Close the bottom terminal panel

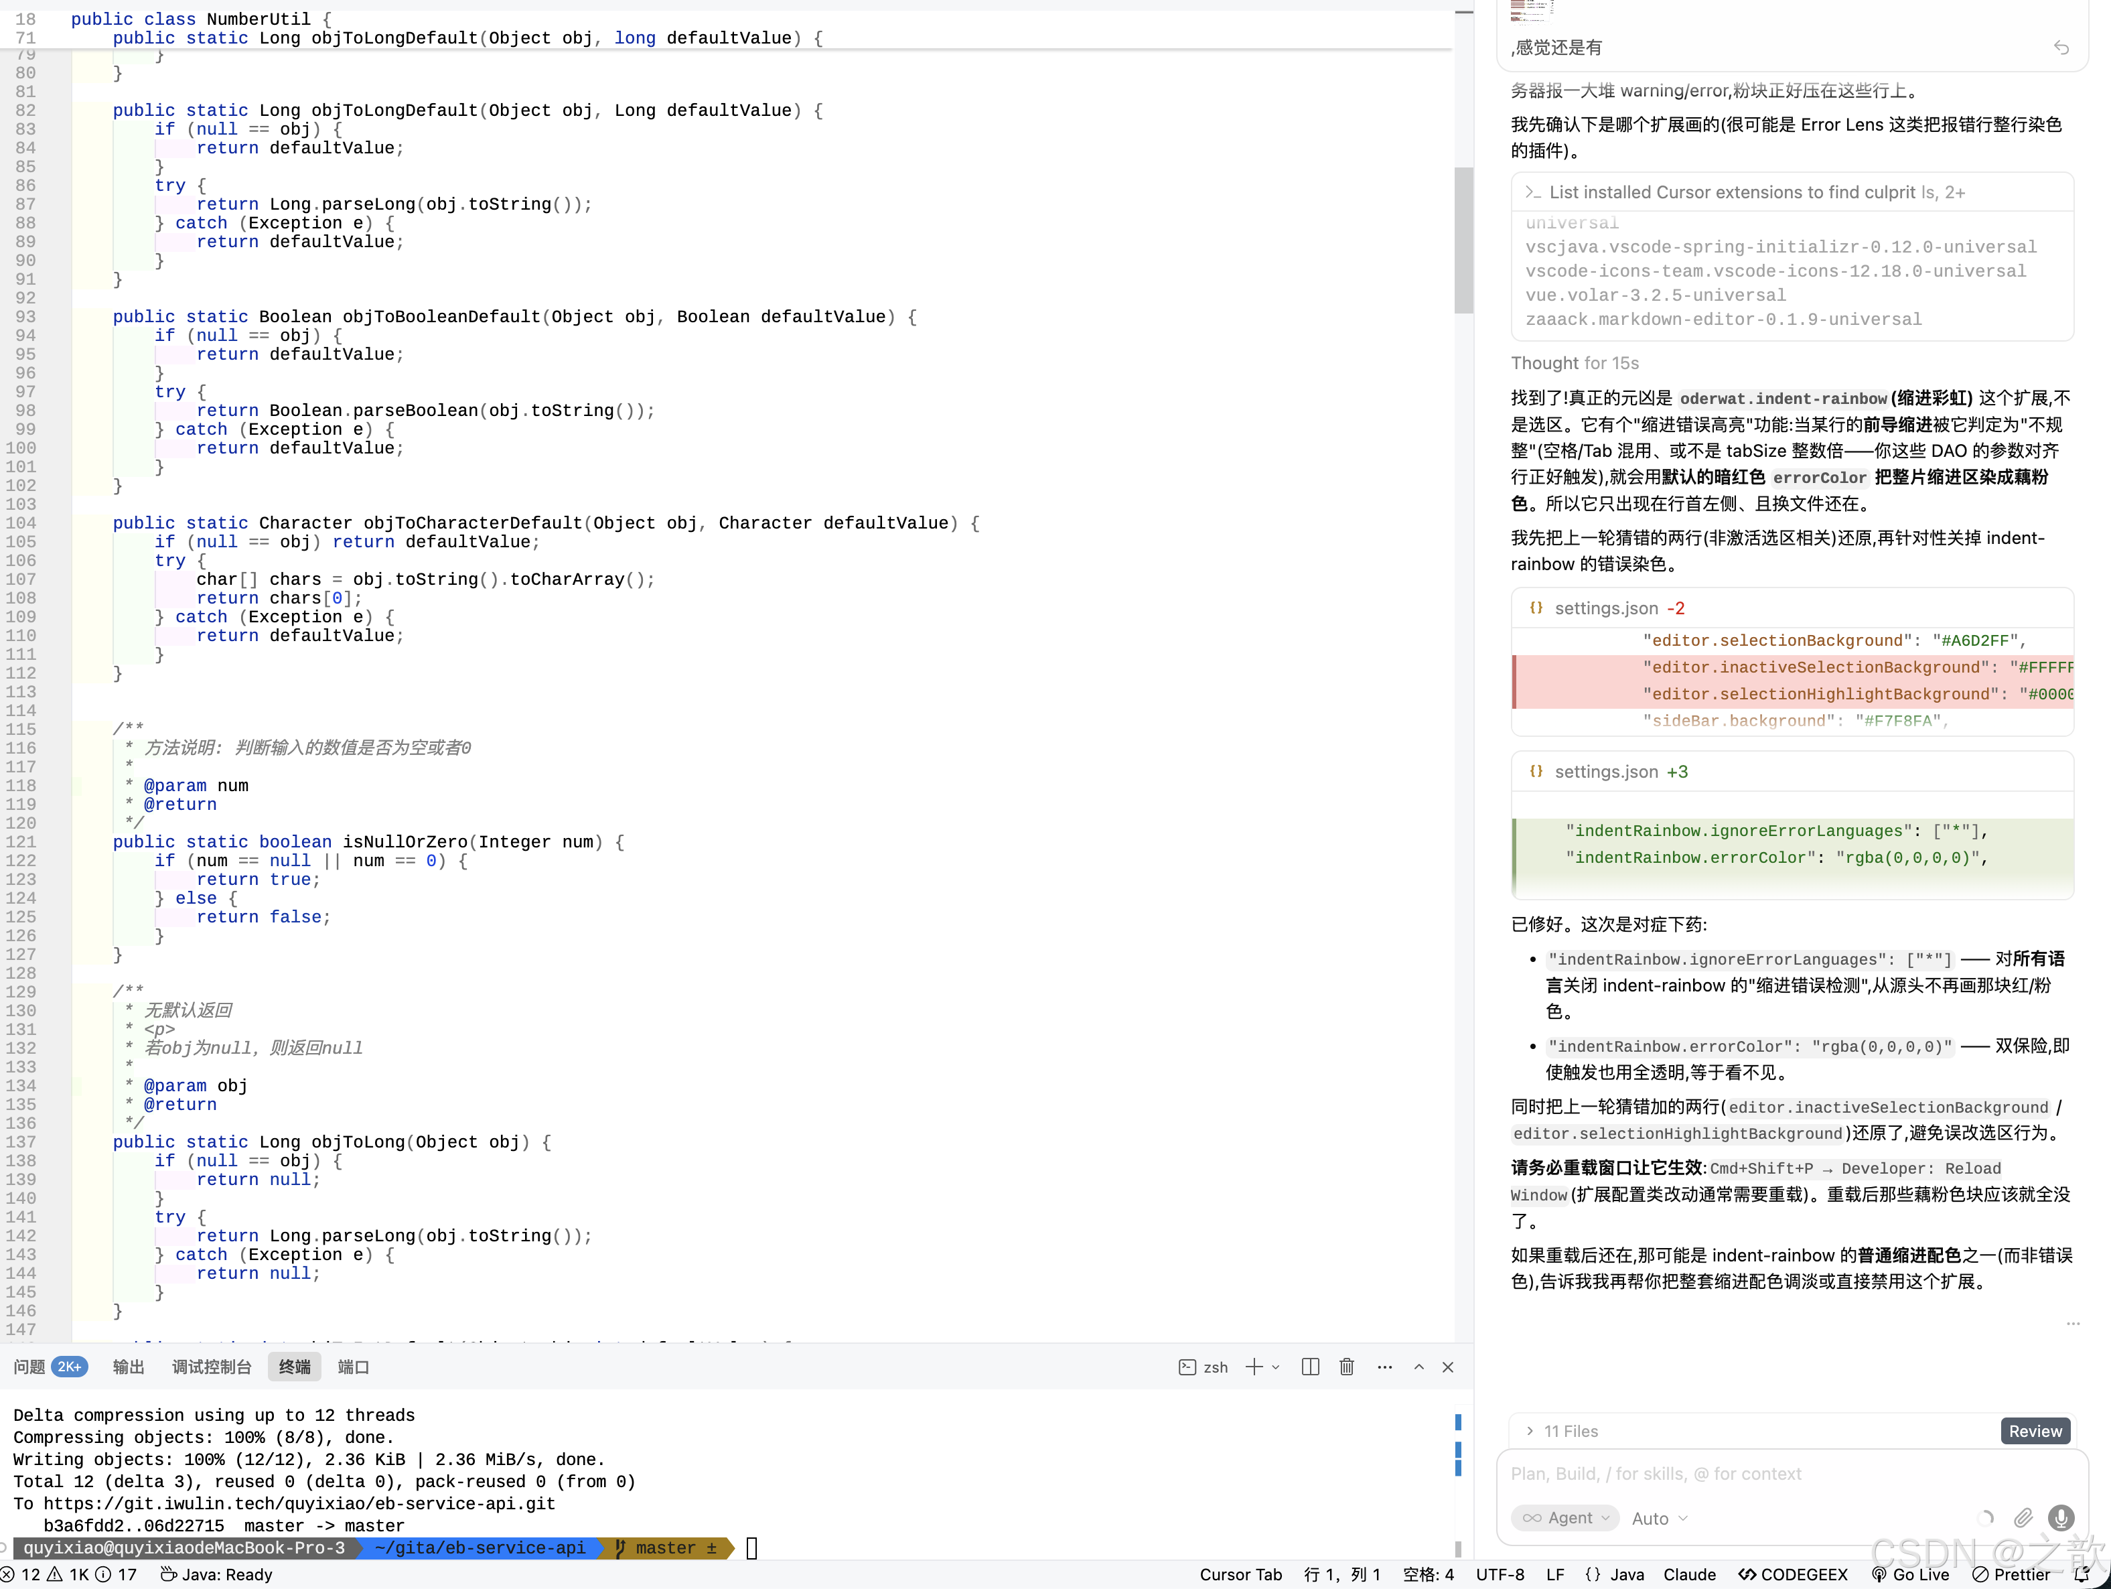pos(1448,1367)
